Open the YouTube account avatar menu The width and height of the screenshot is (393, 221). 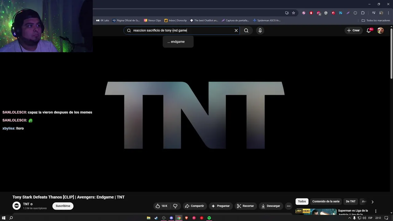pyautogui.click(x=380, y=30)
